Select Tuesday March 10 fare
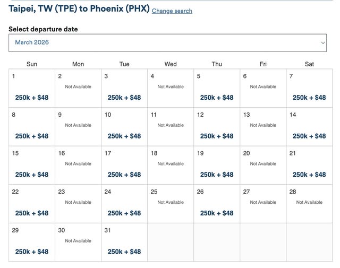340x268 pixels. coord(124,136)
